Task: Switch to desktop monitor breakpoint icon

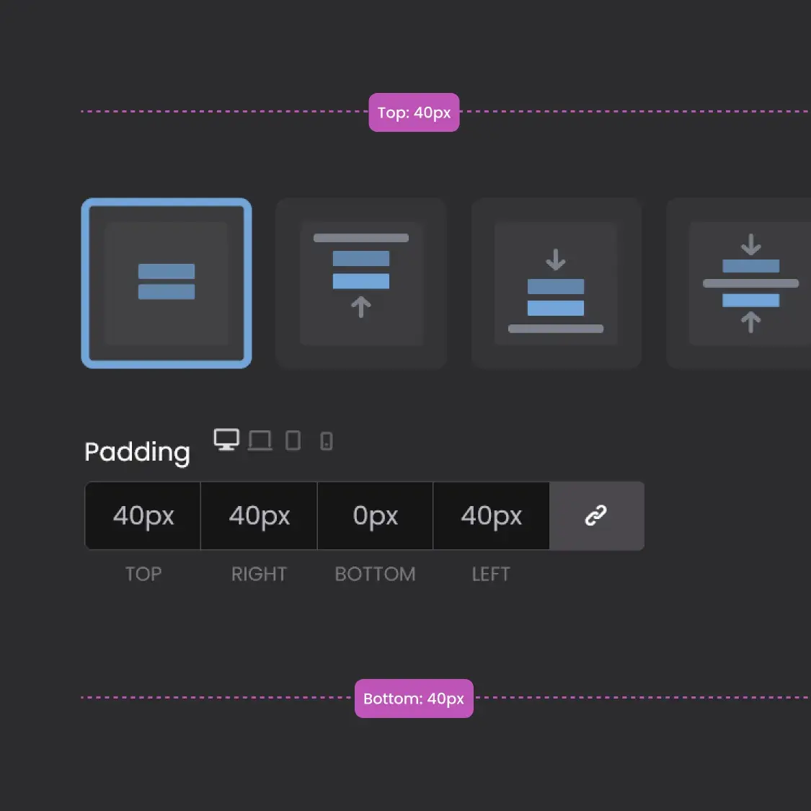Action: pos(226,439)
